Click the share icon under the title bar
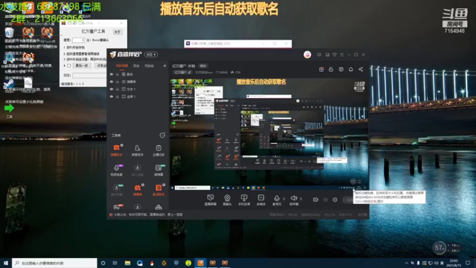This screenshot has width=476, height=268. (361, 69)
